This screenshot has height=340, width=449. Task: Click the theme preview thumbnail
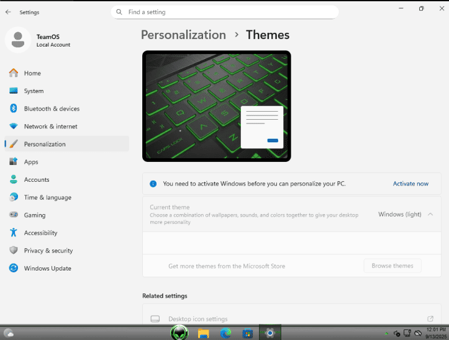(x=217, y=106)
